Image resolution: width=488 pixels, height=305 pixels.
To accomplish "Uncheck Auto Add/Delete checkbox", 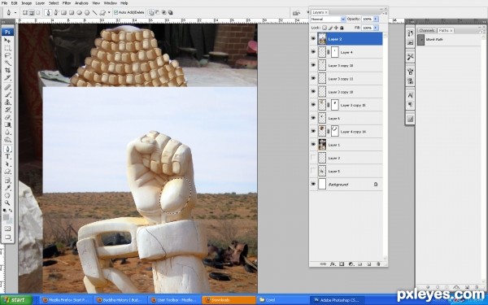I will tap(115, 12).
